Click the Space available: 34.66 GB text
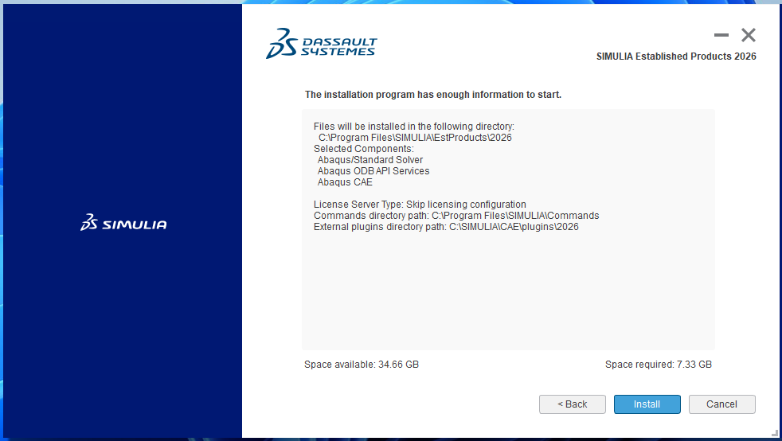The height and width of the screenshot is (441, 782). coord(362,365)
